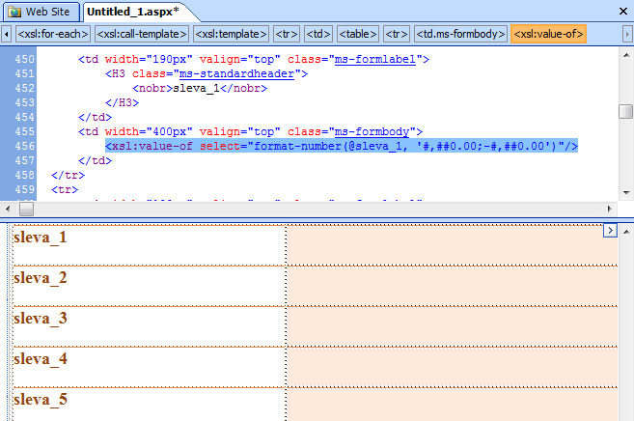Image resolution: width=634 pixels, height=421 pixels.
Task: Select the table tag breadcrumb
Action: (x=358, y=34)
